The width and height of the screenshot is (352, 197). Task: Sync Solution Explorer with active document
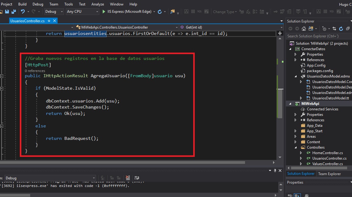click(334, 29)
